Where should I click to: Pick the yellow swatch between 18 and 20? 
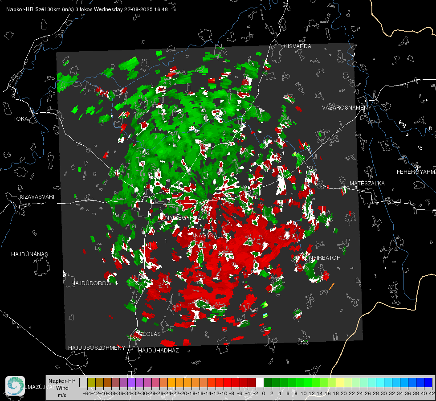340,383
